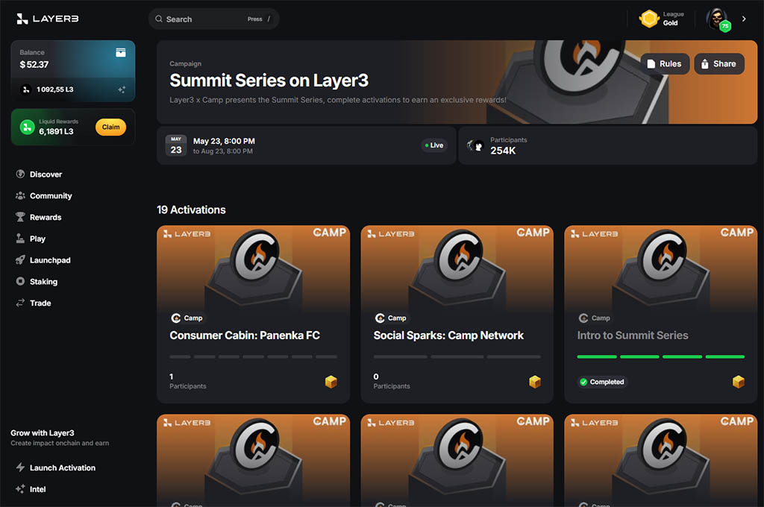
Task: Click the green Liquid Rewards token icon
Action: click(28, 127)
